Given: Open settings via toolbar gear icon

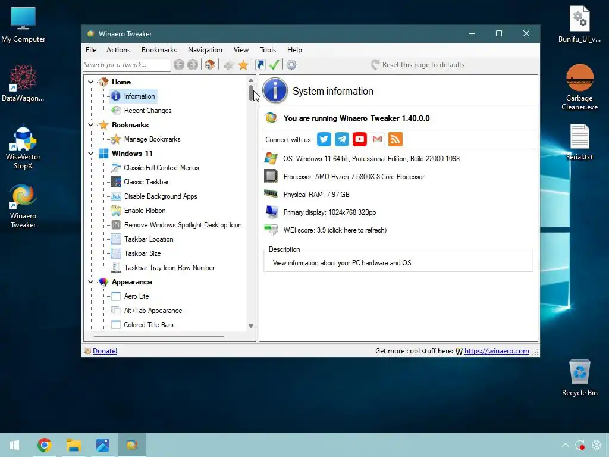Looking at the screenshot, I should pos(291,65).
